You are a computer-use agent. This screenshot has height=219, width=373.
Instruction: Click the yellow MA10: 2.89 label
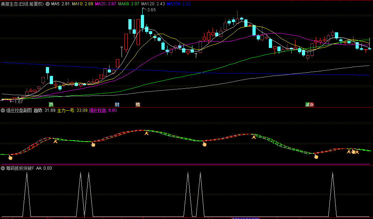pos(82,4)
